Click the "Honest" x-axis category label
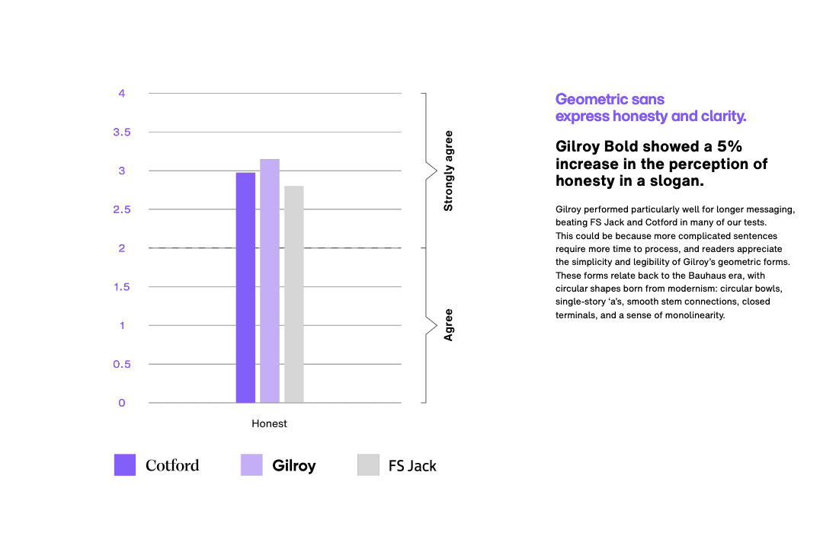Viewport: 820px width, 533px height. tap(269, 423)
